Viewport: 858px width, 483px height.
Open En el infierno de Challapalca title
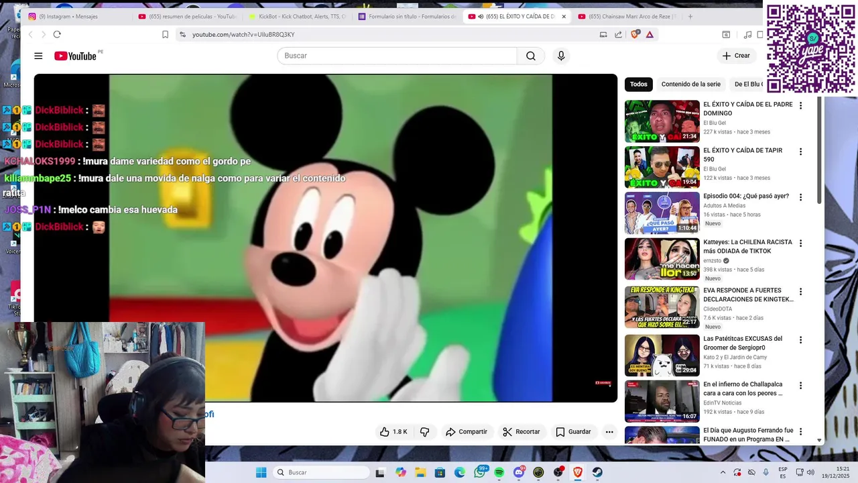pyautogui.click(x=743, y=389)
